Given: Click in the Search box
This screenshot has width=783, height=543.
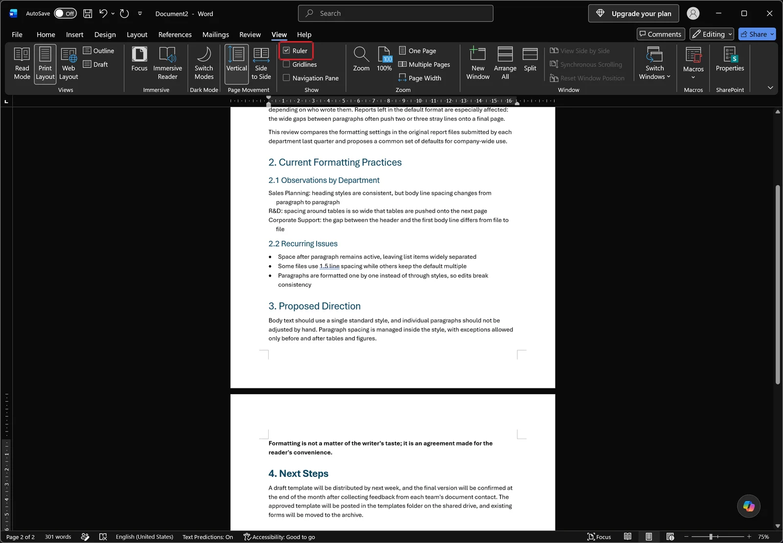Looking at the screenshot, I should pos(395,14).
